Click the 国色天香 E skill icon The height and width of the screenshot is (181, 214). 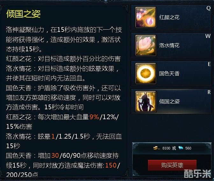pyautogui.click(x=146, y=73)
